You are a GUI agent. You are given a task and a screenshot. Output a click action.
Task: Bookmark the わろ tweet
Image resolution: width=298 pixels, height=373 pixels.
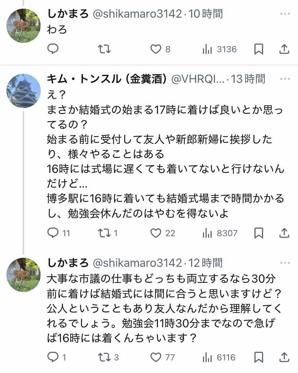pyautogui.click(x=258, y=49)
